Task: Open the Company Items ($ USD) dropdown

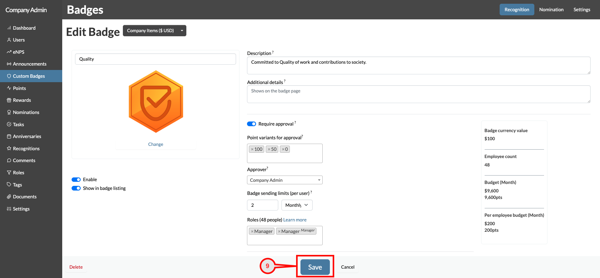Action: pyautogui.click(x=154, y=31)
